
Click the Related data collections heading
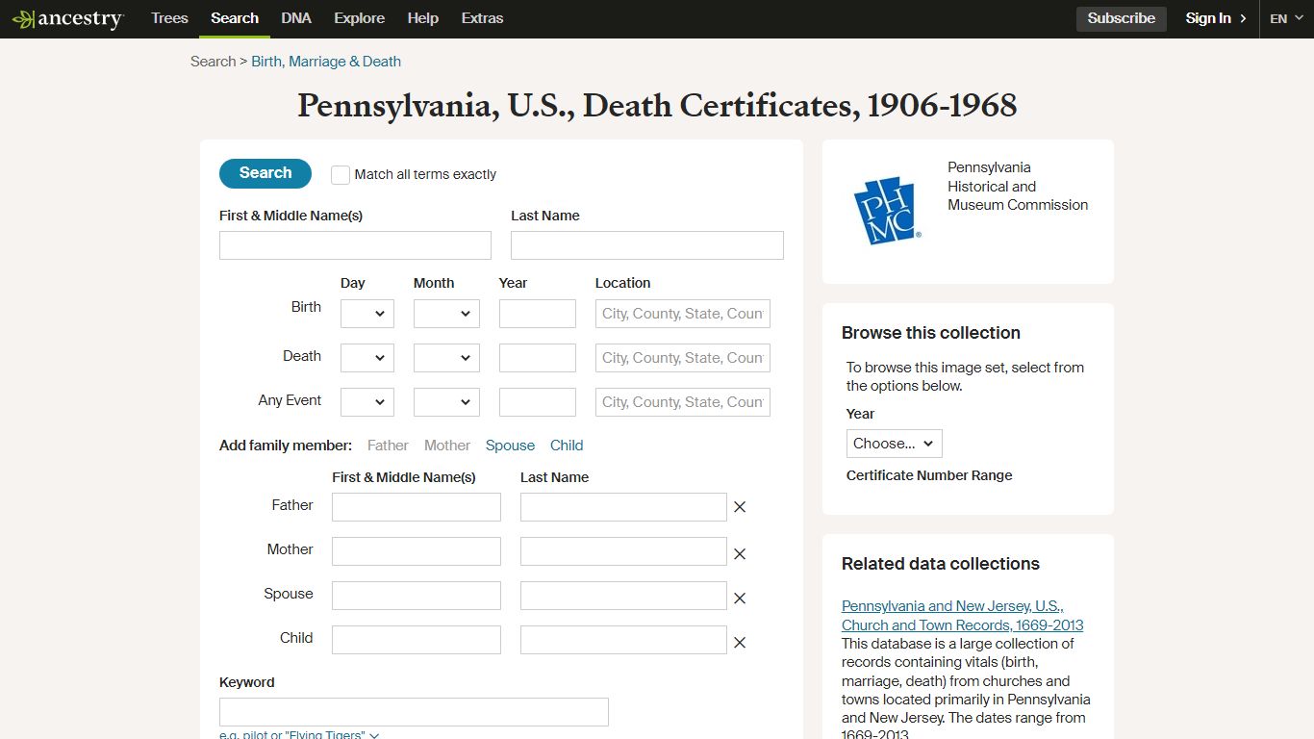(x=941, y=564)
